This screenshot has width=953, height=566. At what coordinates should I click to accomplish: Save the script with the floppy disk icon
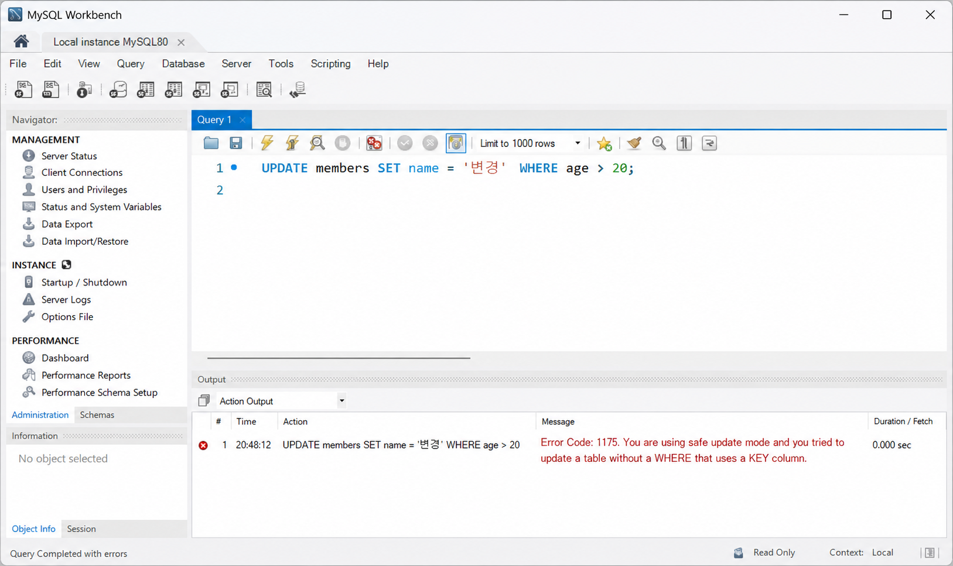(x=236, y=143)
